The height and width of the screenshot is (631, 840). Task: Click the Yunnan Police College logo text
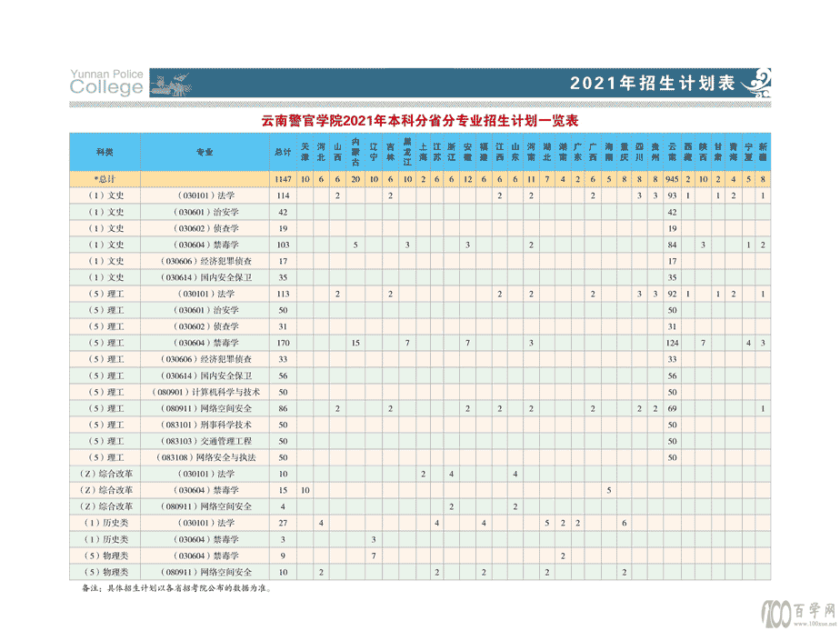106,82
